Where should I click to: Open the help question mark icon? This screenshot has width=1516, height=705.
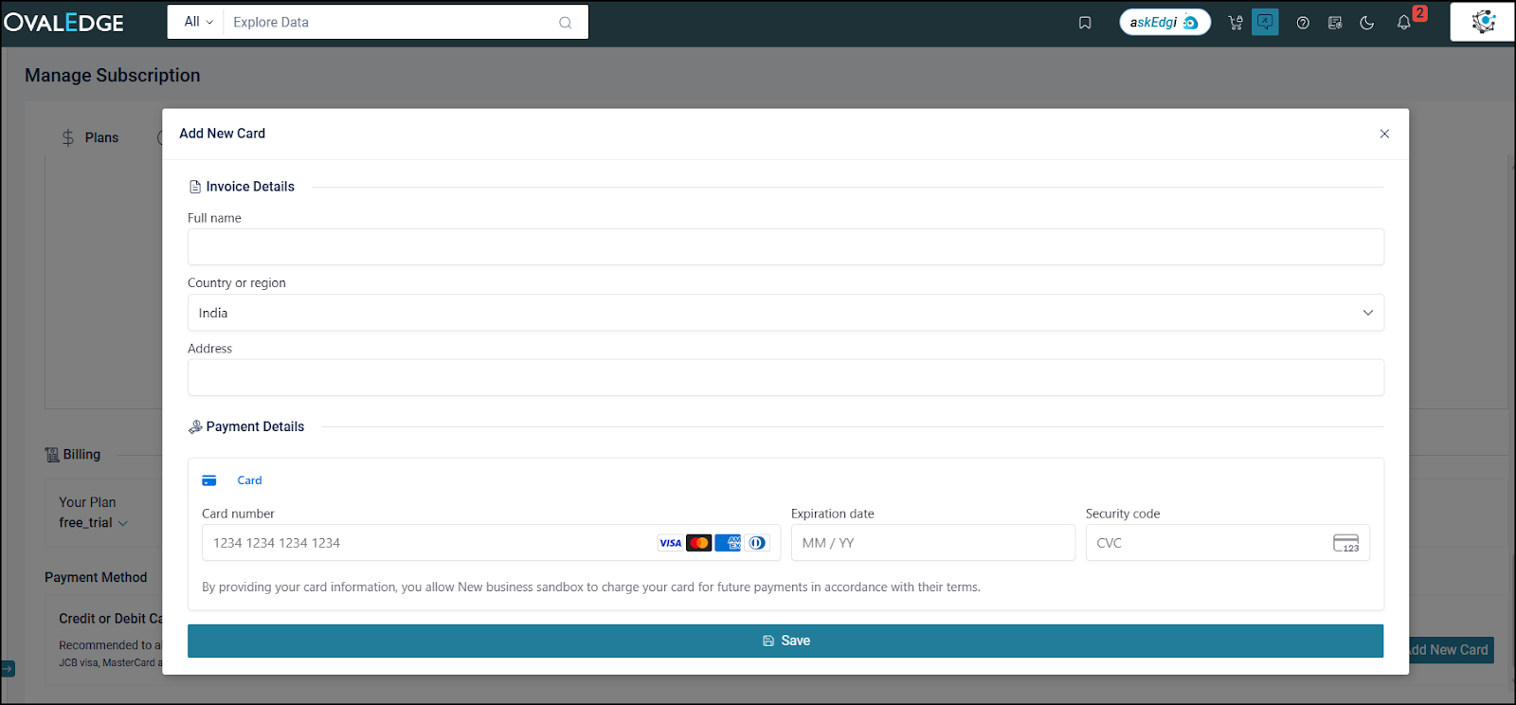tap(1303, 23)
